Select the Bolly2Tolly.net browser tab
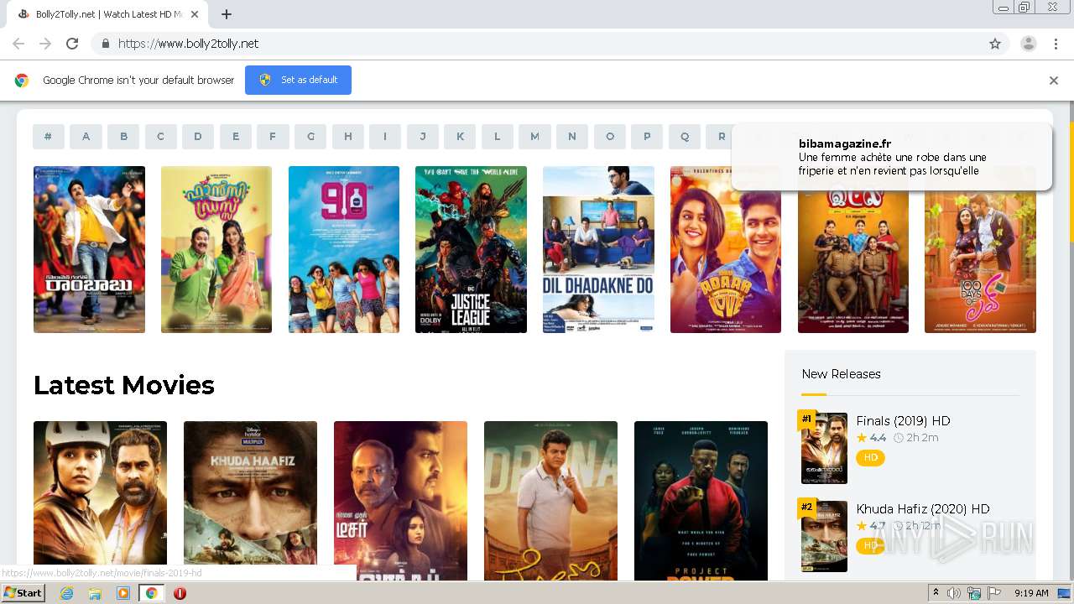The height and width of the screenshot is (604, 1074). (x=109, y=14)
